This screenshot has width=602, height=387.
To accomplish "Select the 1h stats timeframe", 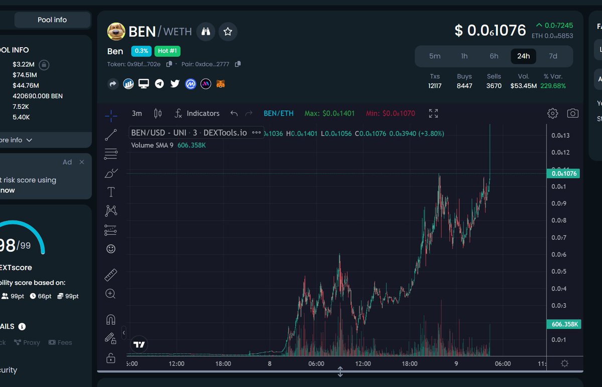I will 465,56.
